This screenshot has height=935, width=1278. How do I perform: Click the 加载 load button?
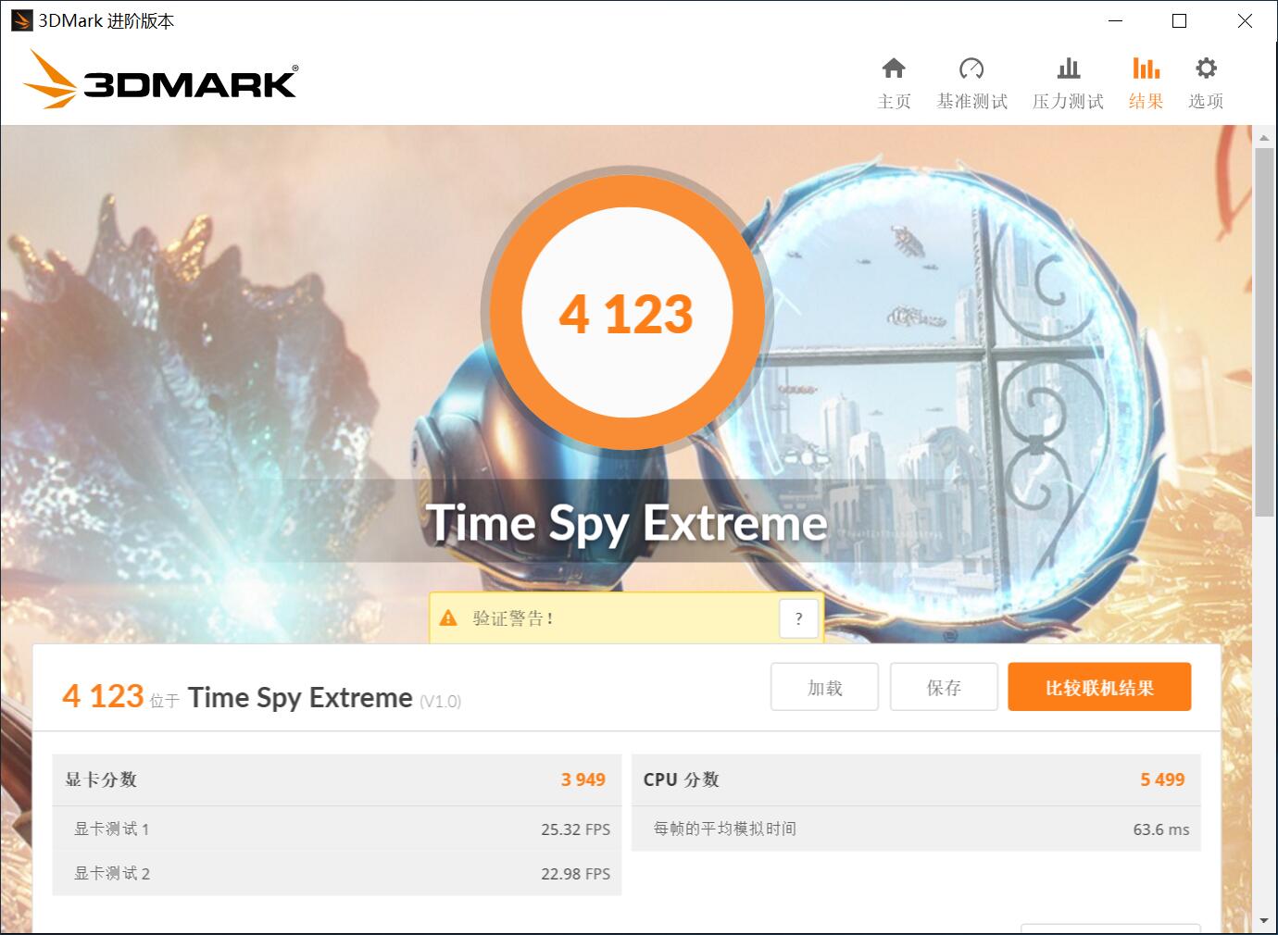(824, 687)
